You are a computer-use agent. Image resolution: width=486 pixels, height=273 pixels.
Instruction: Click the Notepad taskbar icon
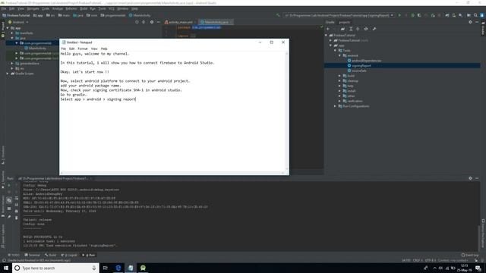point(131,268)
